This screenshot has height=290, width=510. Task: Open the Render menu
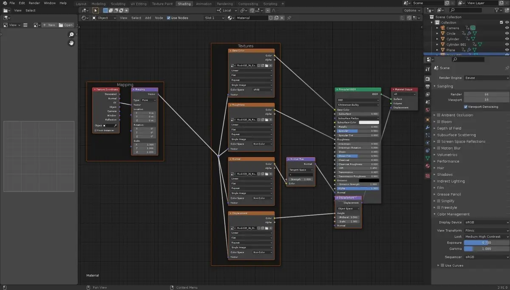click(x=34, y=3)
